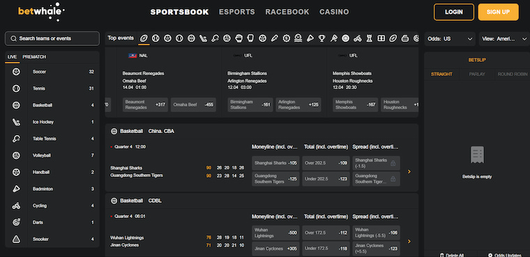Open the SPORTSBOOK section
Screen dimensions: 530x257
[x=179, y=12]
